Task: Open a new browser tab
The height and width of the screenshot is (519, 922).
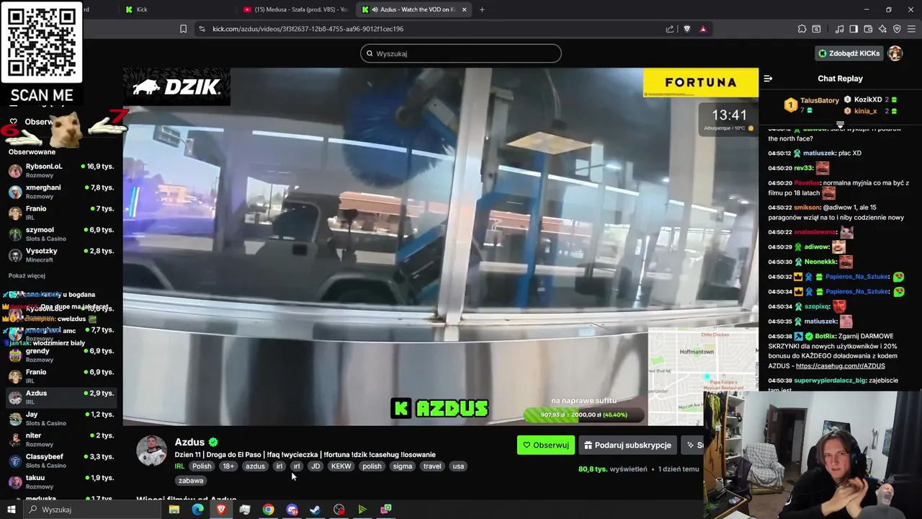Action: tap(482, 9)
